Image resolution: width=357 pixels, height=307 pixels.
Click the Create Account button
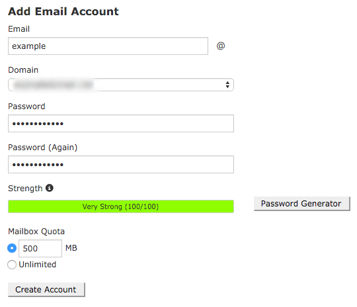coord(46,290)
